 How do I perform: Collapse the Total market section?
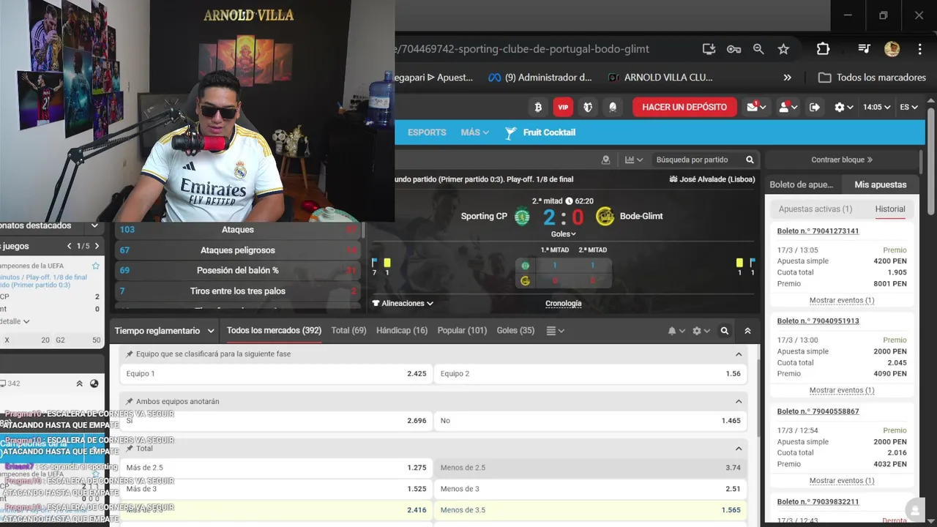(739, 449)
